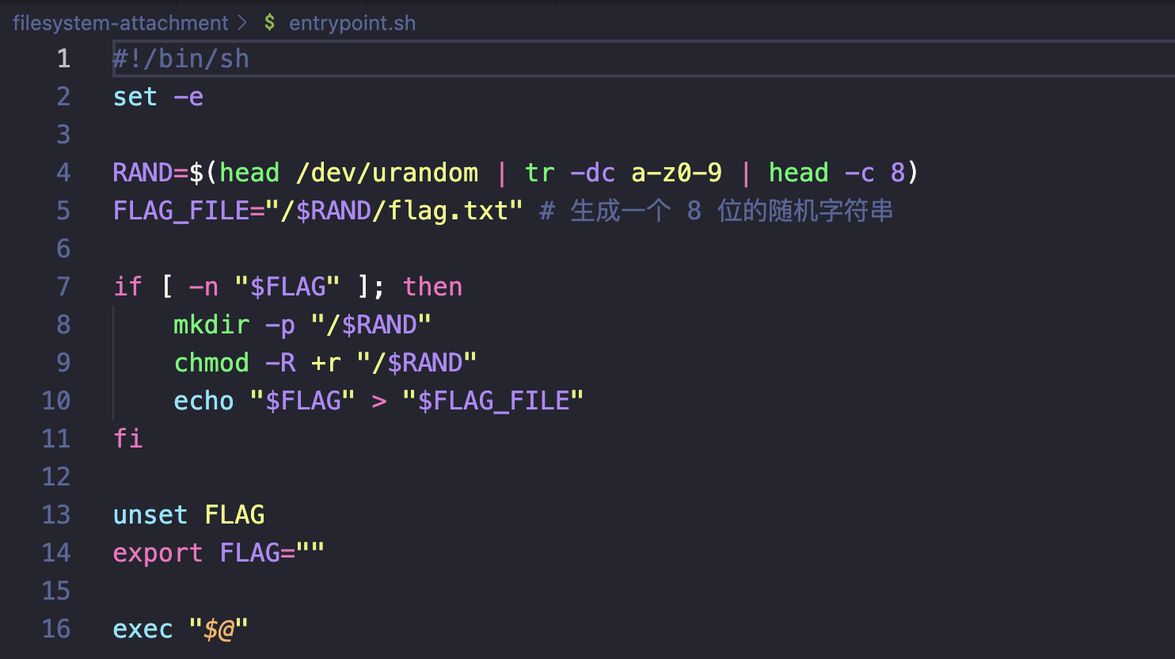Select line number 4 in the gutter

tap(63, 173)
